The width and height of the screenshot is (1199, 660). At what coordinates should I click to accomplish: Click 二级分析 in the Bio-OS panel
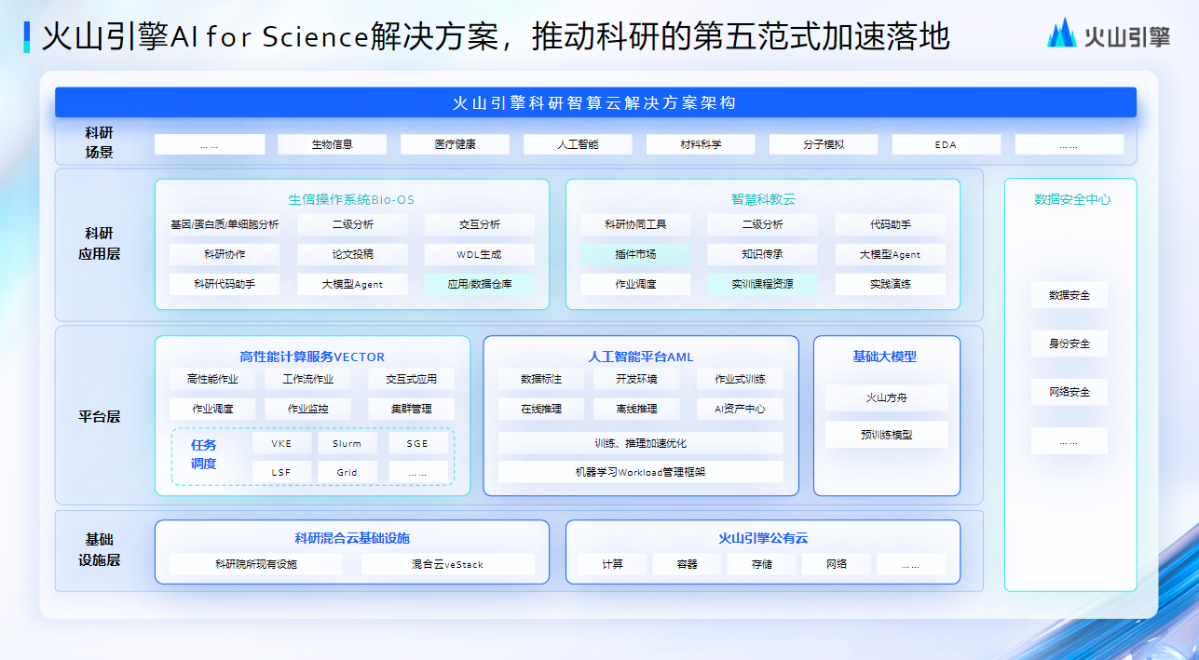point(353,224)
